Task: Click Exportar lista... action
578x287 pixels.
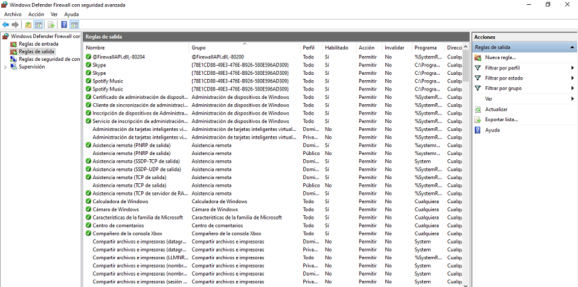Action: coord(501,119)
